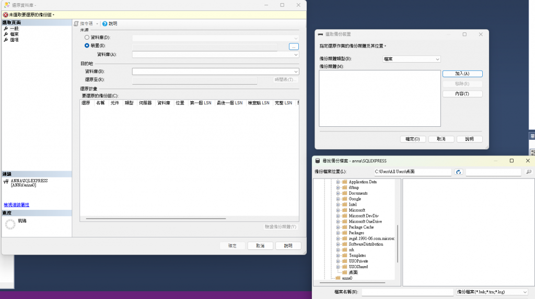The image size is (535, 299).
Task: Open the destination 資料庫(B) dropdown
Action: click(296, 71)
